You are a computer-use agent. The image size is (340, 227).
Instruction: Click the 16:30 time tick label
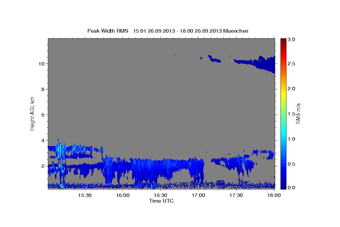[x=160, y=196]
